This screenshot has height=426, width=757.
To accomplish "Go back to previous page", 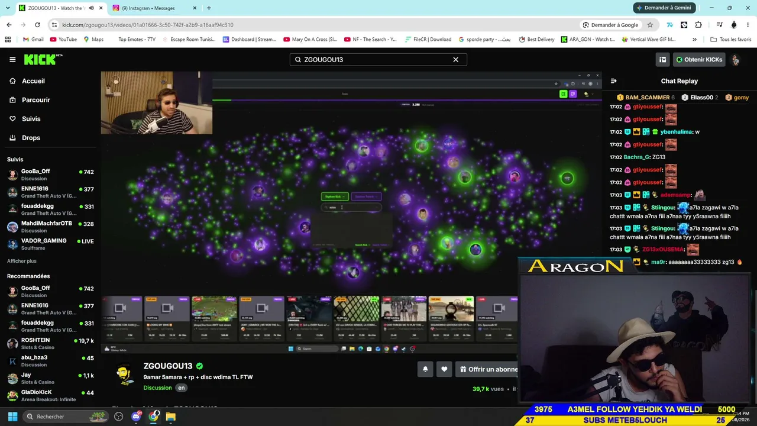I will tap(9, 25).
